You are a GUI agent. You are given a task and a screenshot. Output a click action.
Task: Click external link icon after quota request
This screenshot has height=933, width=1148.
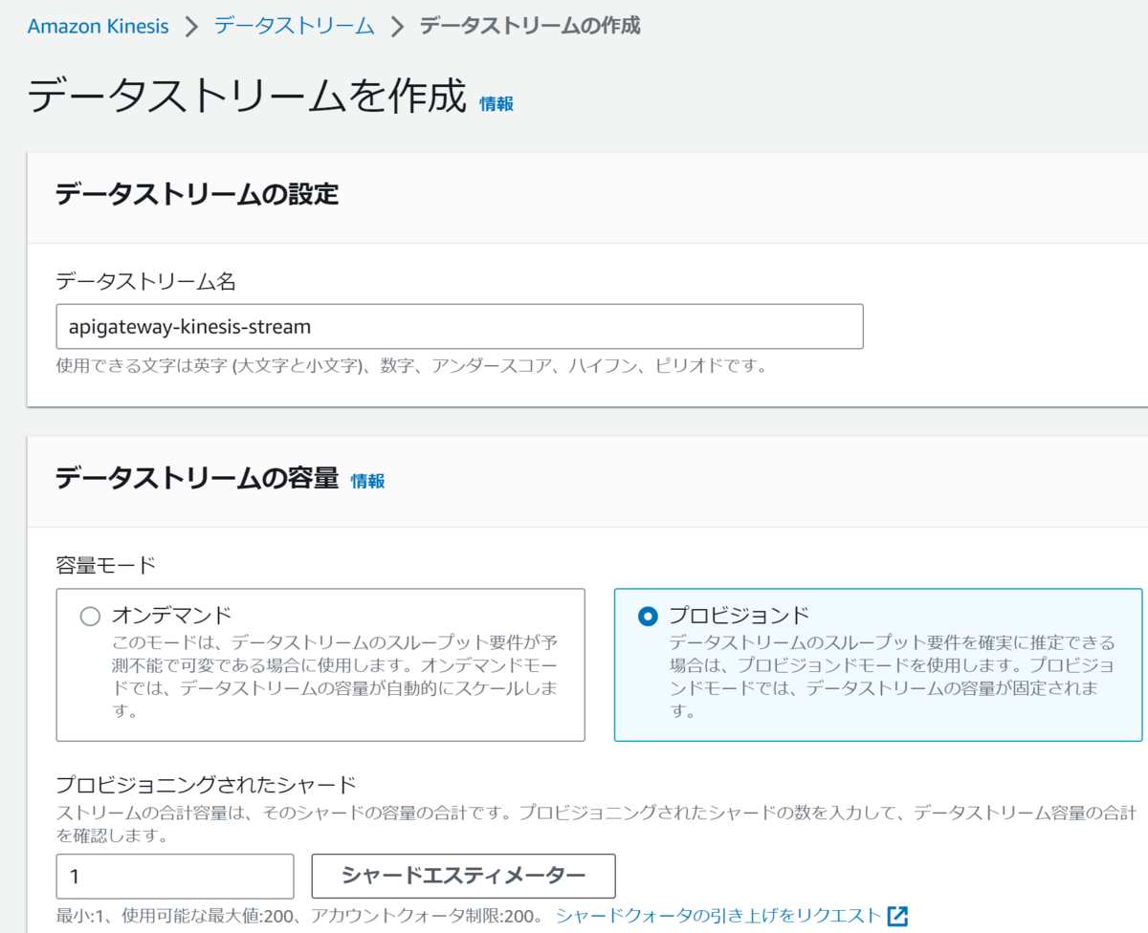click(897, 916)
